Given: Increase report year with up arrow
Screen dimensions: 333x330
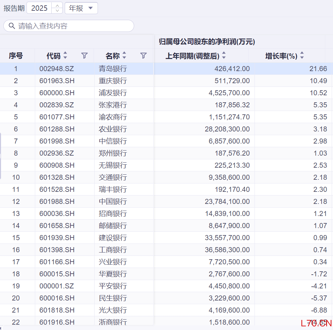Looking at the screenshot, I should 57,6.
